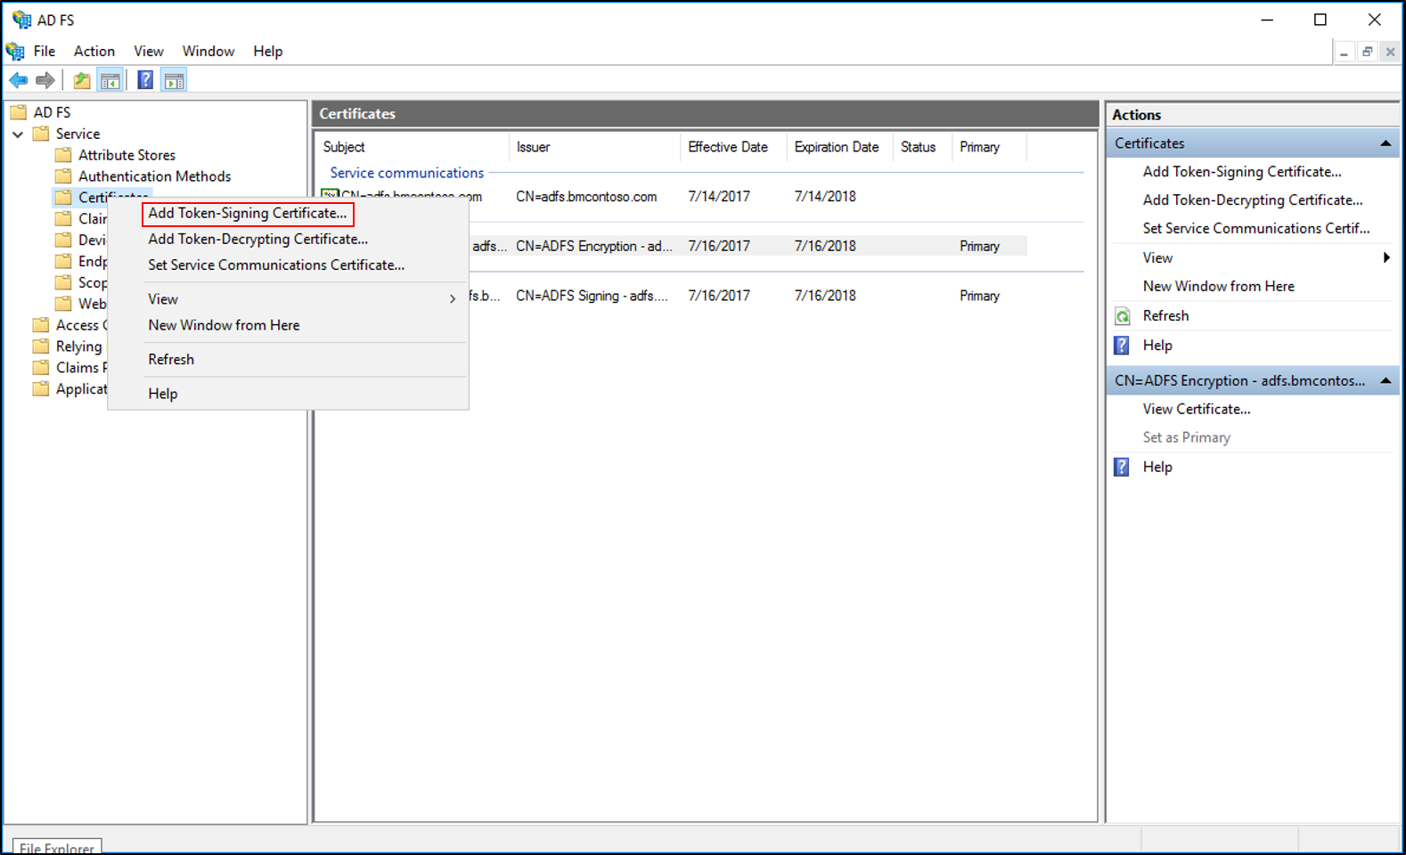The height and width of the screenshot is (855, 1406).
Task: Select Attribute Stores in the tree
Action: pyautogui.click(x=127, y=155)
